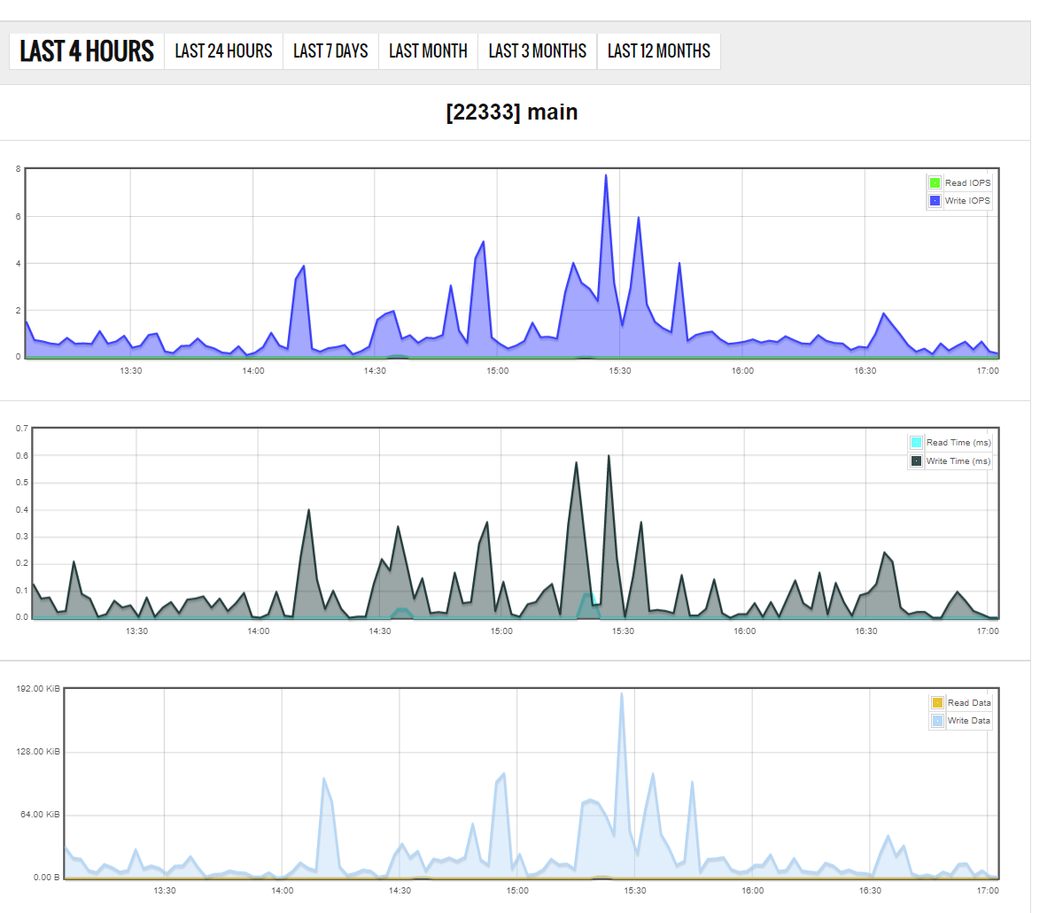
Task: Click the 128.00 KiB axis label
Action: (38, 752)
